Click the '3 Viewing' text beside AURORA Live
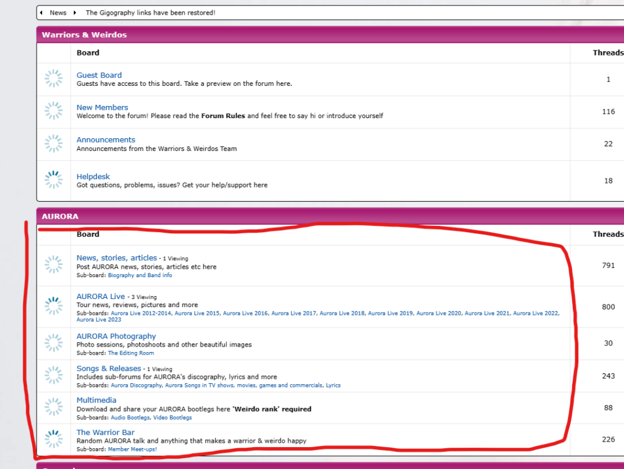The width and height of the screenshot is (624, 469). [x=144, y=297]
